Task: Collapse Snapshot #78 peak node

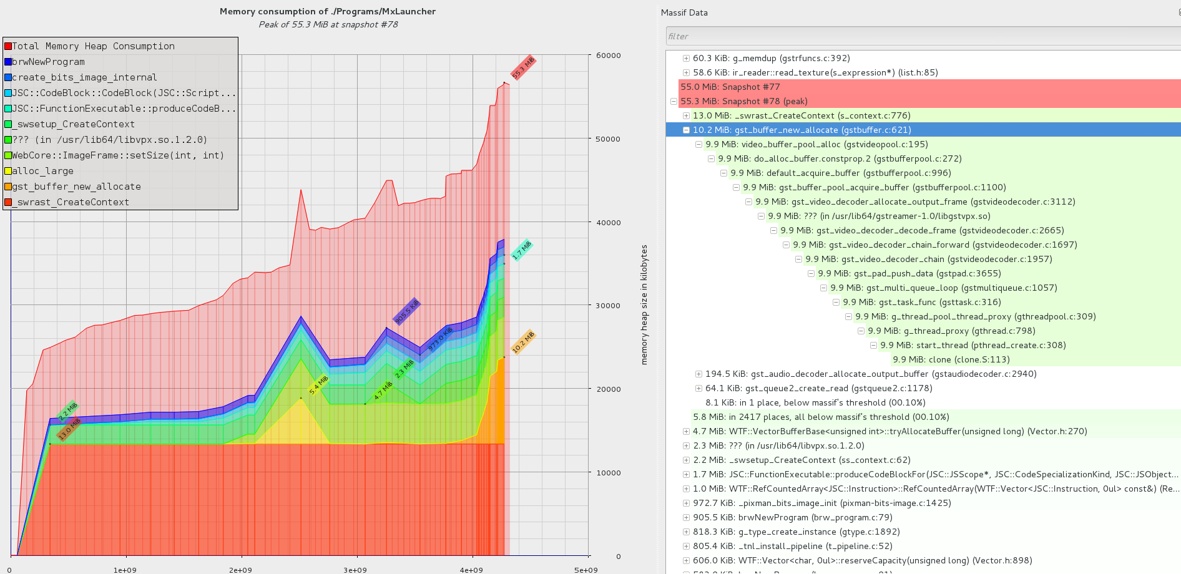Action: (x=674, y=101)
